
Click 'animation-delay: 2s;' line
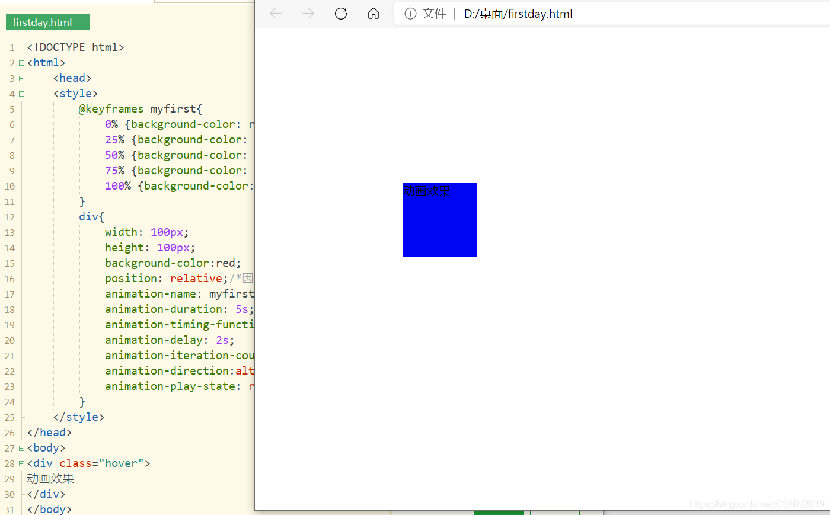coord(170,340)
